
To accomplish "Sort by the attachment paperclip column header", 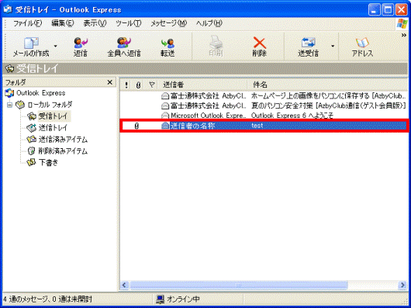I will click(138, 85).
